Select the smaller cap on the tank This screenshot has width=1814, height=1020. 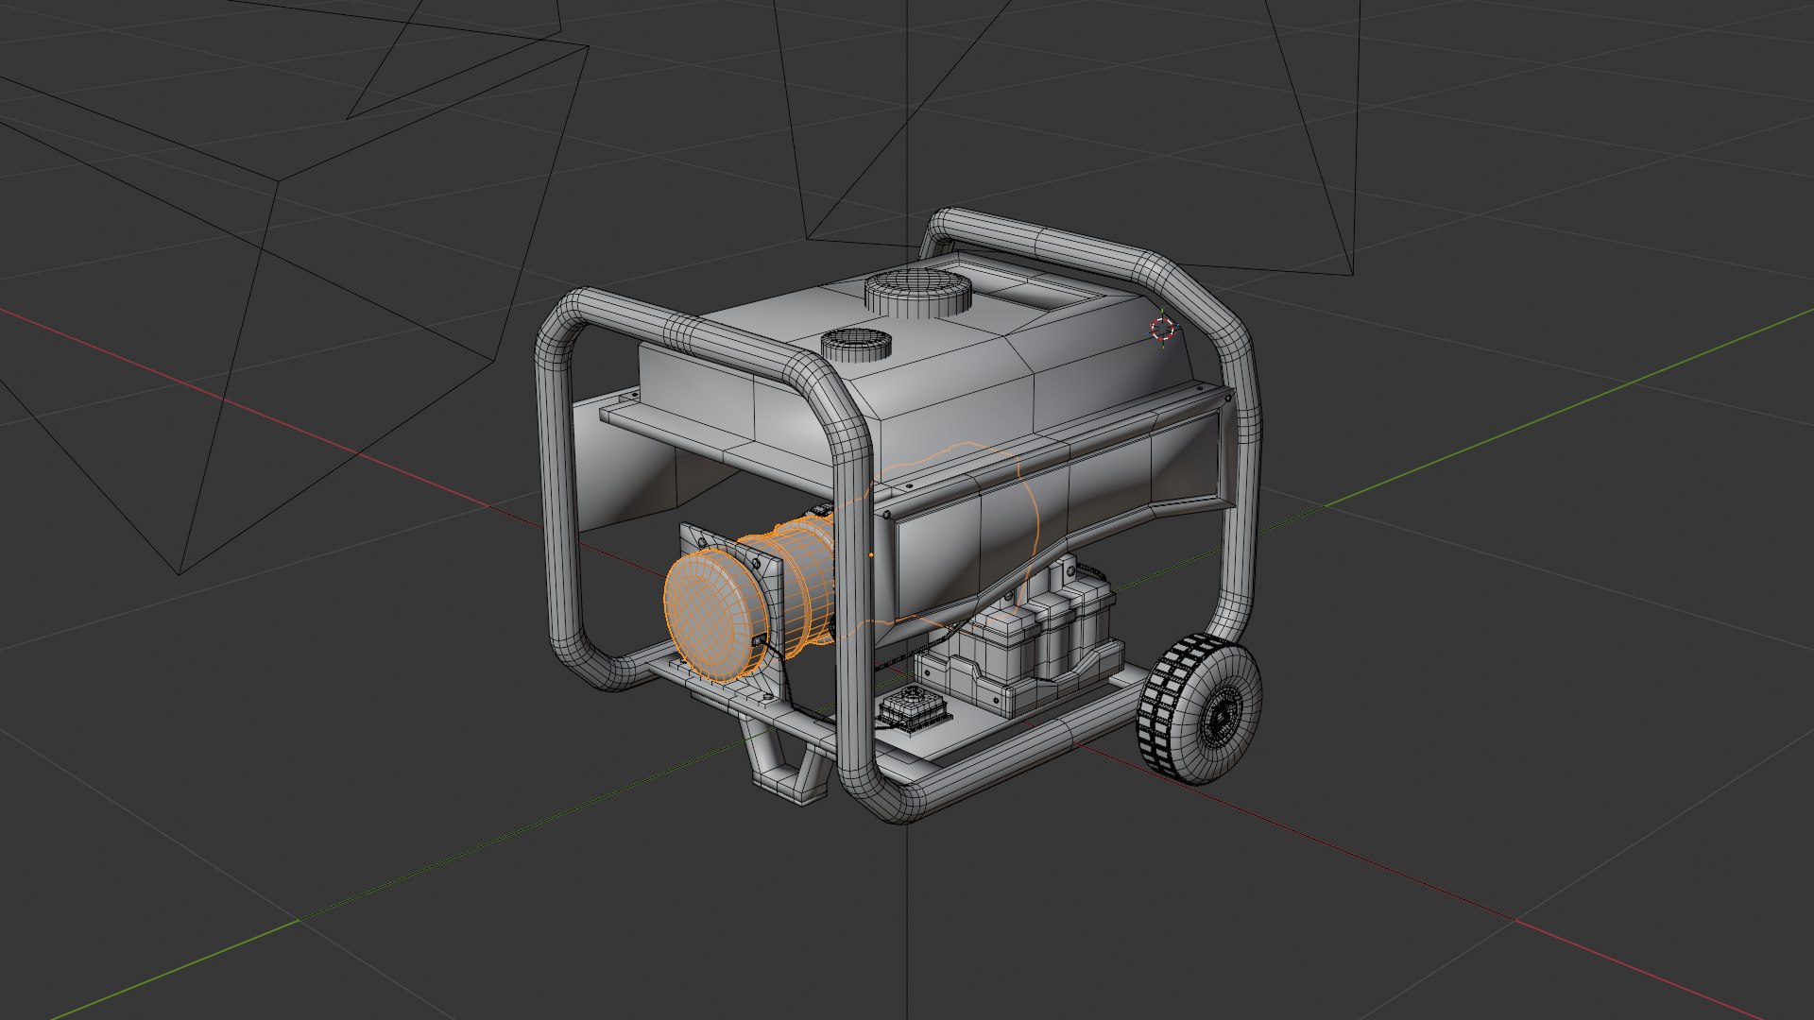856,344
